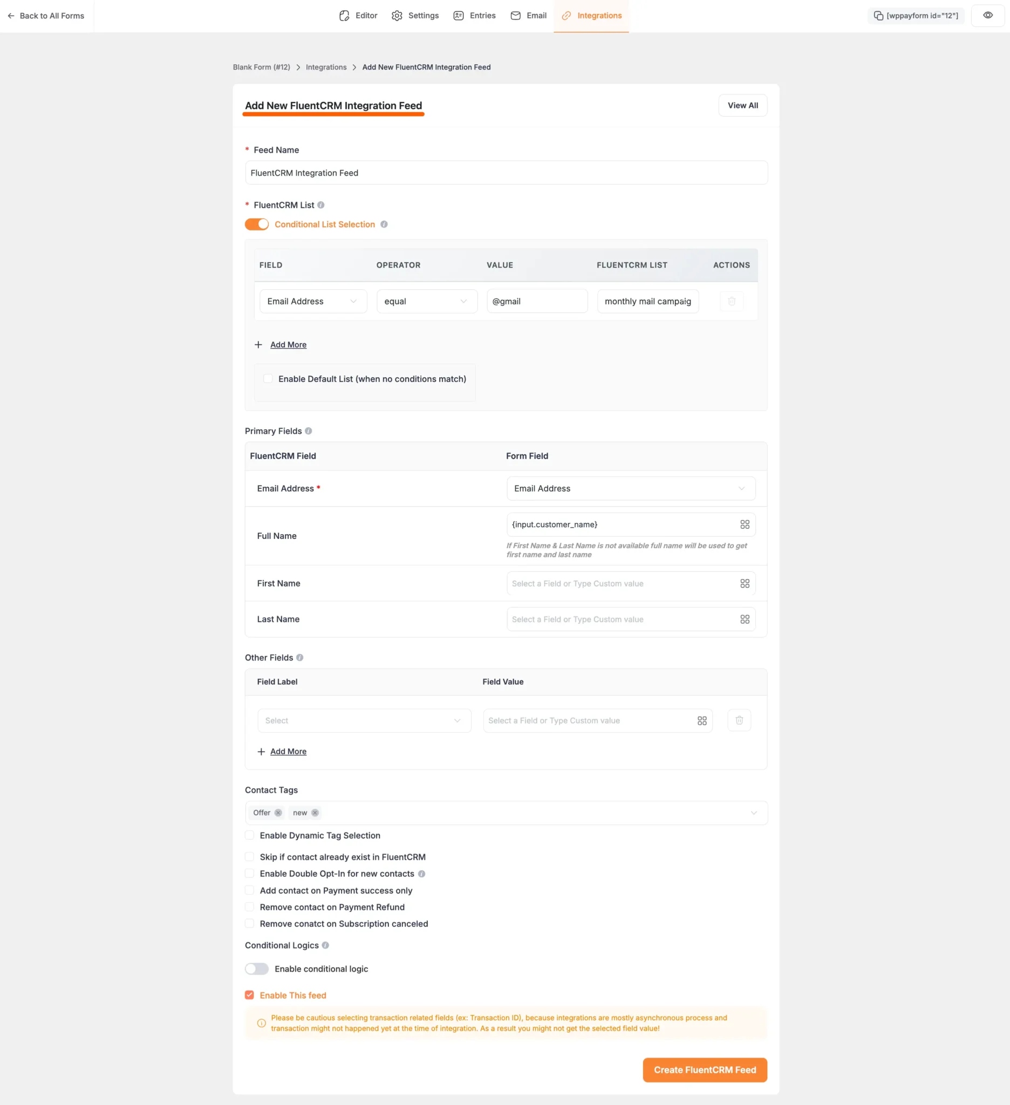Remove the Offer contact tag

click(x=278, y=813)
